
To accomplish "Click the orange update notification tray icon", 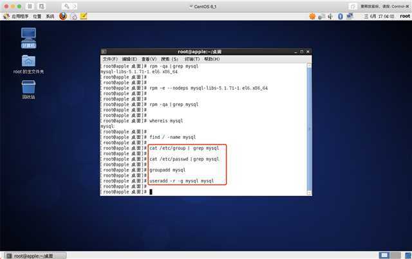I will click(312, 17).
